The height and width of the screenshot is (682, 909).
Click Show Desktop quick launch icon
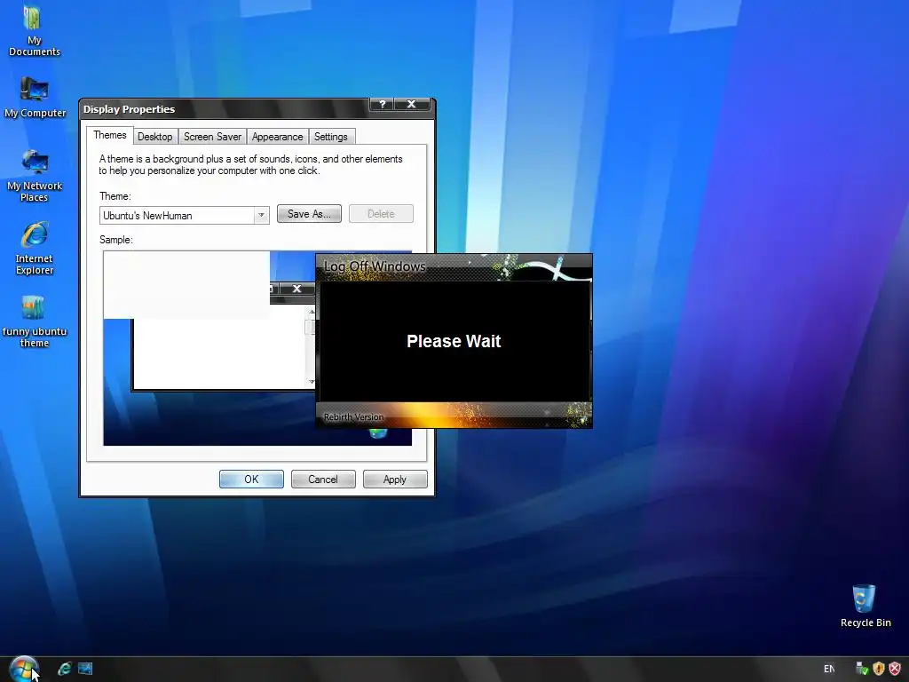pos(85,669)
